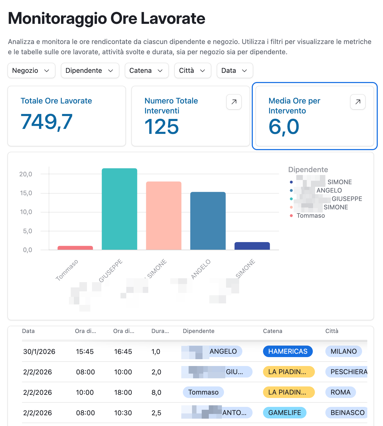The image size is (383, 426).
Task: Expand the Città filter dropdown
Action: click(x=193, y=70)
